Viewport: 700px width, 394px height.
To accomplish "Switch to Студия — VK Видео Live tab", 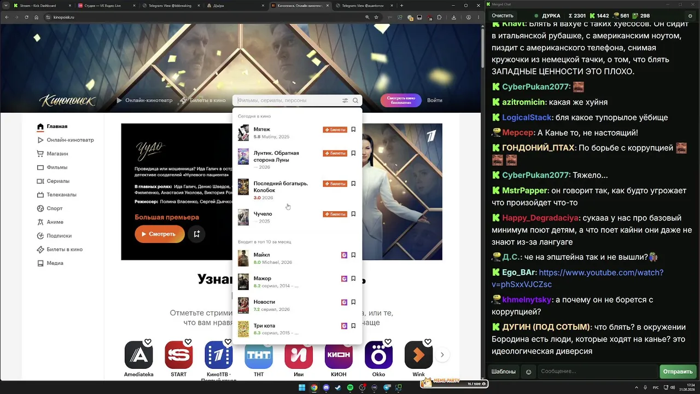I will (107, 5).
